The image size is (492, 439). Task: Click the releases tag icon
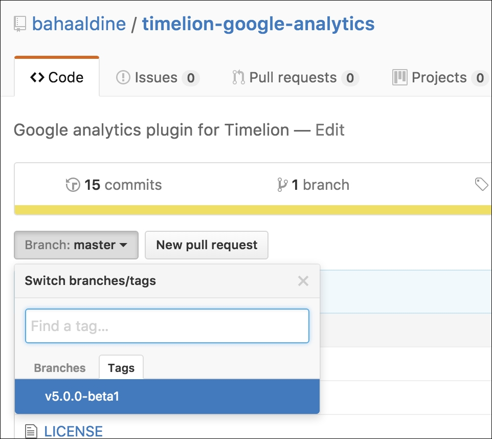pyautogui.click(x=482, y=184)
